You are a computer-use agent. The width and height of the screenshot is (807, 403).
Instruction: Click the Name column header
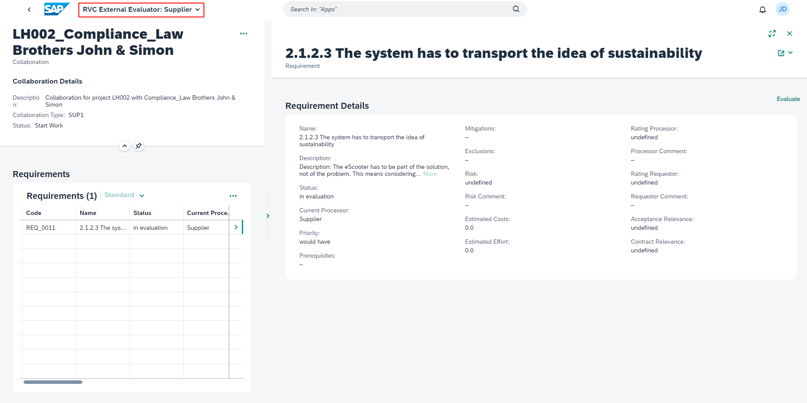point(103,213)
